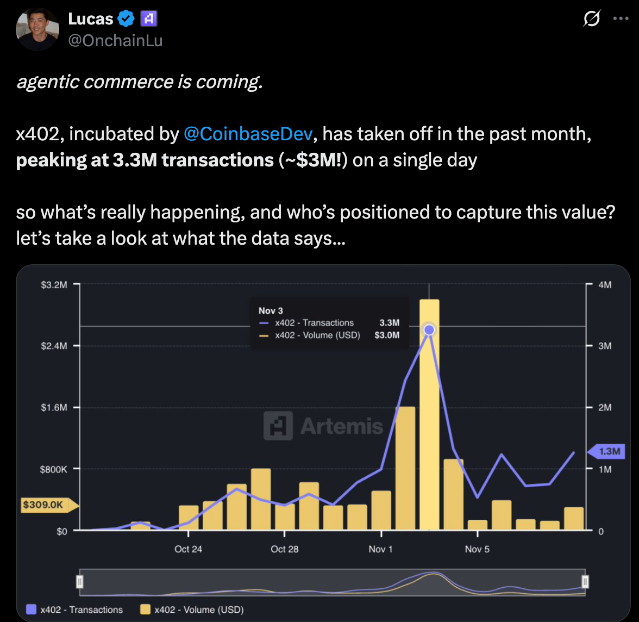Click the purple Transactions legend swatch
This screenshot has width=639, height=622.
(x=31, y=609)
